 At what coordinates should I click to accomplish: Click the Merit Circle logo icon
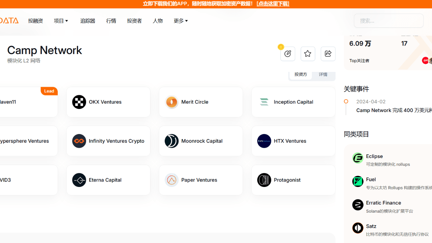click(171, 102)
